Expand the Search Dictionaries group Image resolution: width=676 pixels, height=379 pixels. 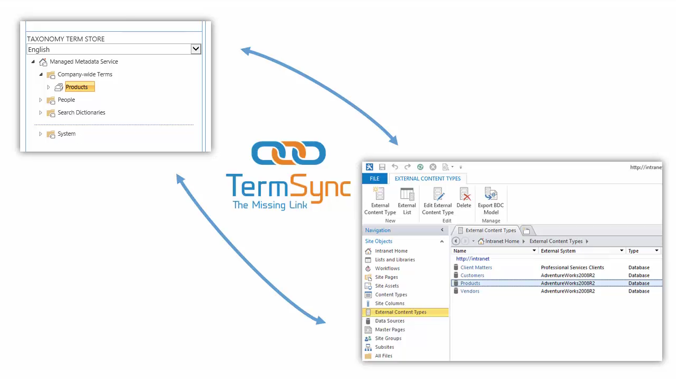pos(41,112)
